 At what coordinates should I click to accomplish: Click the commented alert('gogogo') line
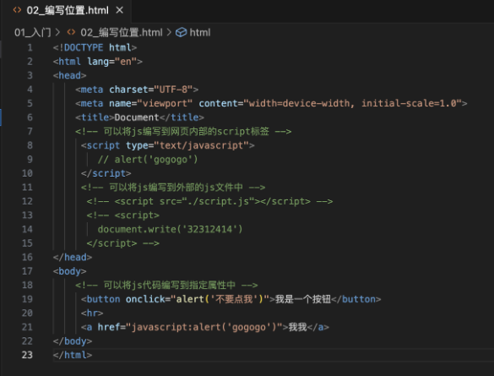pos(148,160)
